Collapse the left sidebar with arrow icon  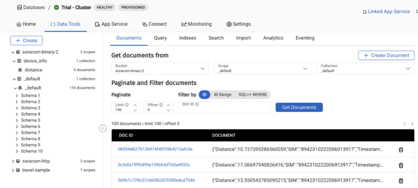point(103,128)
